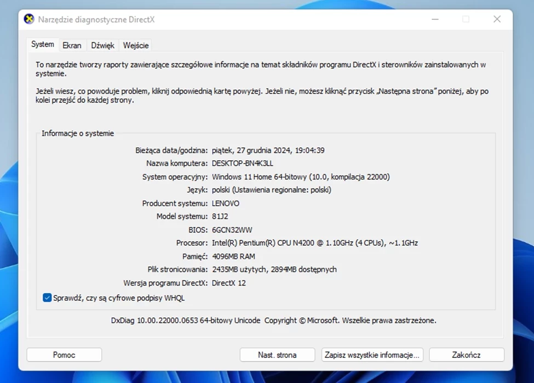Click BIOS value 6GCN32WW
The height and width of the screenshot is (383, 534).
point(232,230)
